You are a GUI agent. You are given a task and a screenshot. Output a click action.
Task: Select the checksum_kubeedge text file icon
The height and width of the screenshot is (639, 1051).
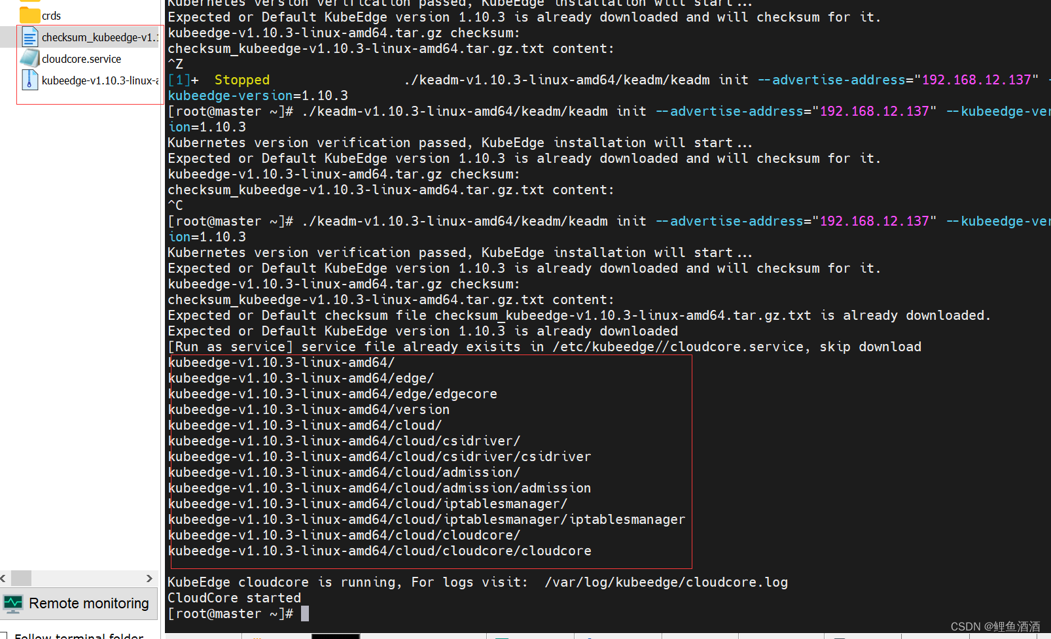pos(30,37)
